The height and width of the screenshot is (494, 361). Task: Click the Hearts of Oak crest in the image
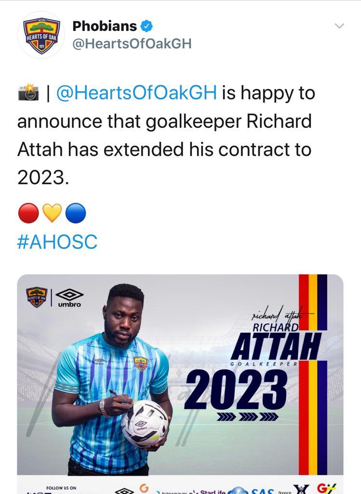37,297
